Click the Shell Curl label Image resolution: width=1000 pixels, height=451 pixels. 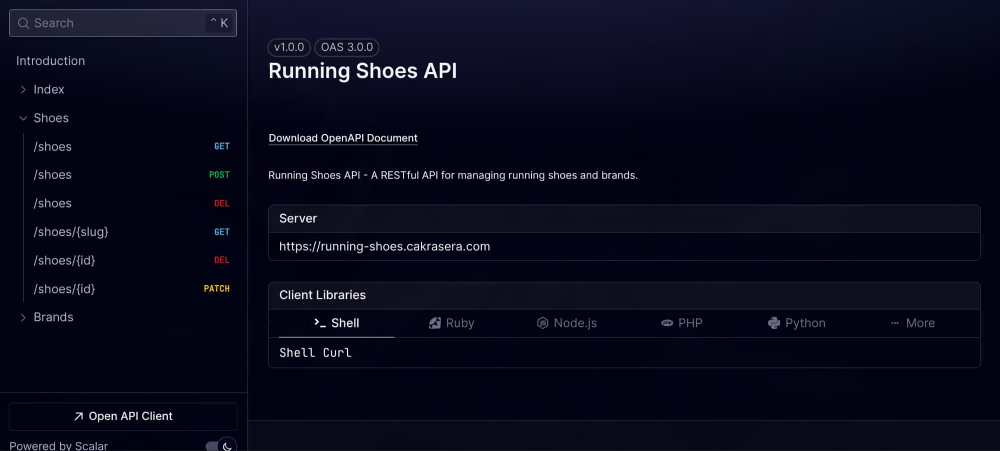[316, 353]
